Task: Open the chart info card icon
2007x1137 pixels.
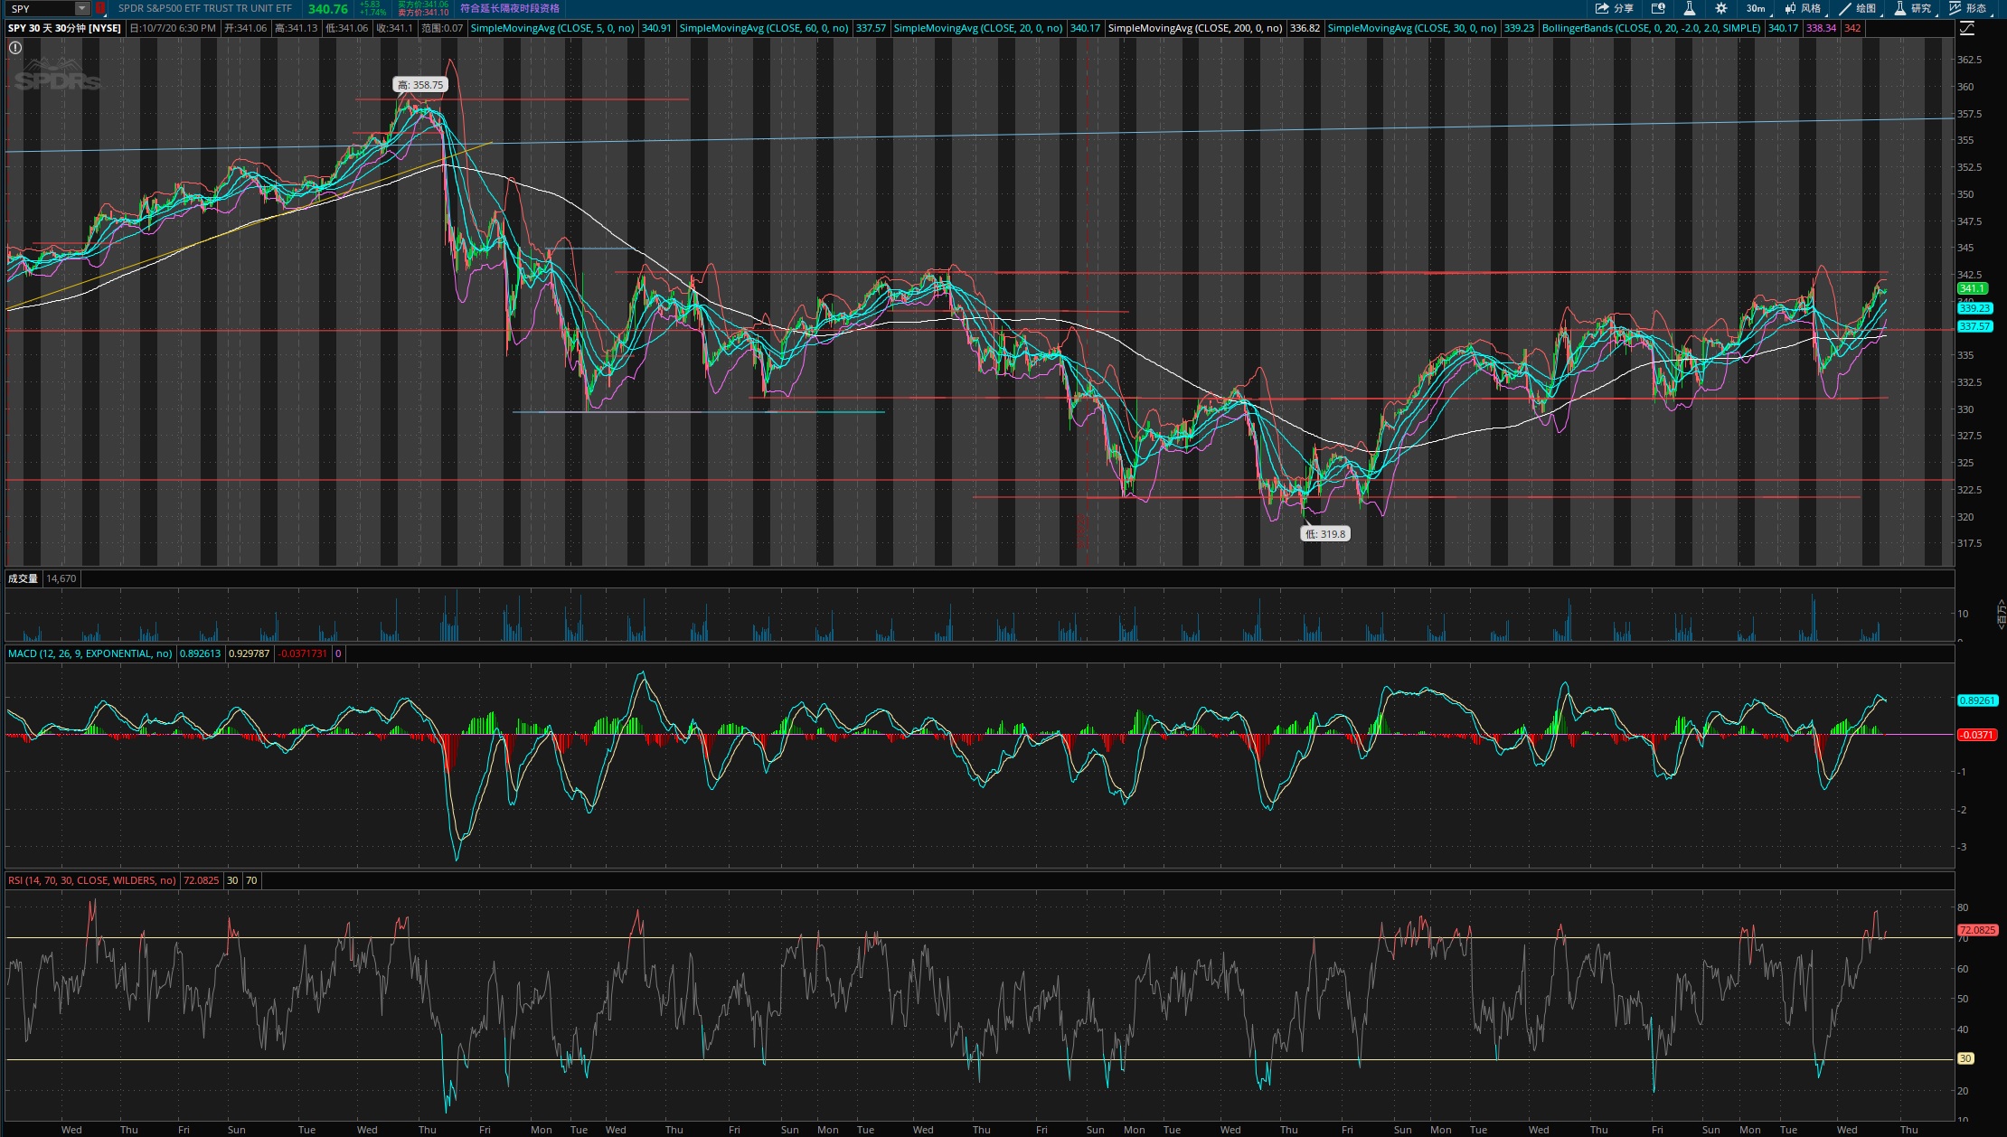Action: click(1658, 8)
